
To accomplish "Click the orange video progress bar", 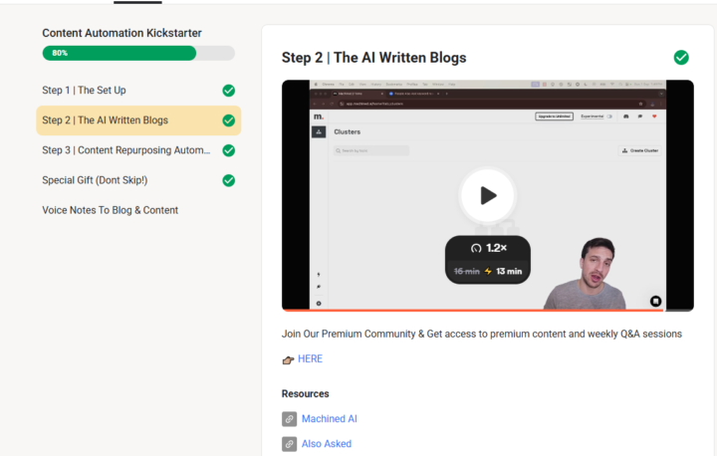I will 473,311.
